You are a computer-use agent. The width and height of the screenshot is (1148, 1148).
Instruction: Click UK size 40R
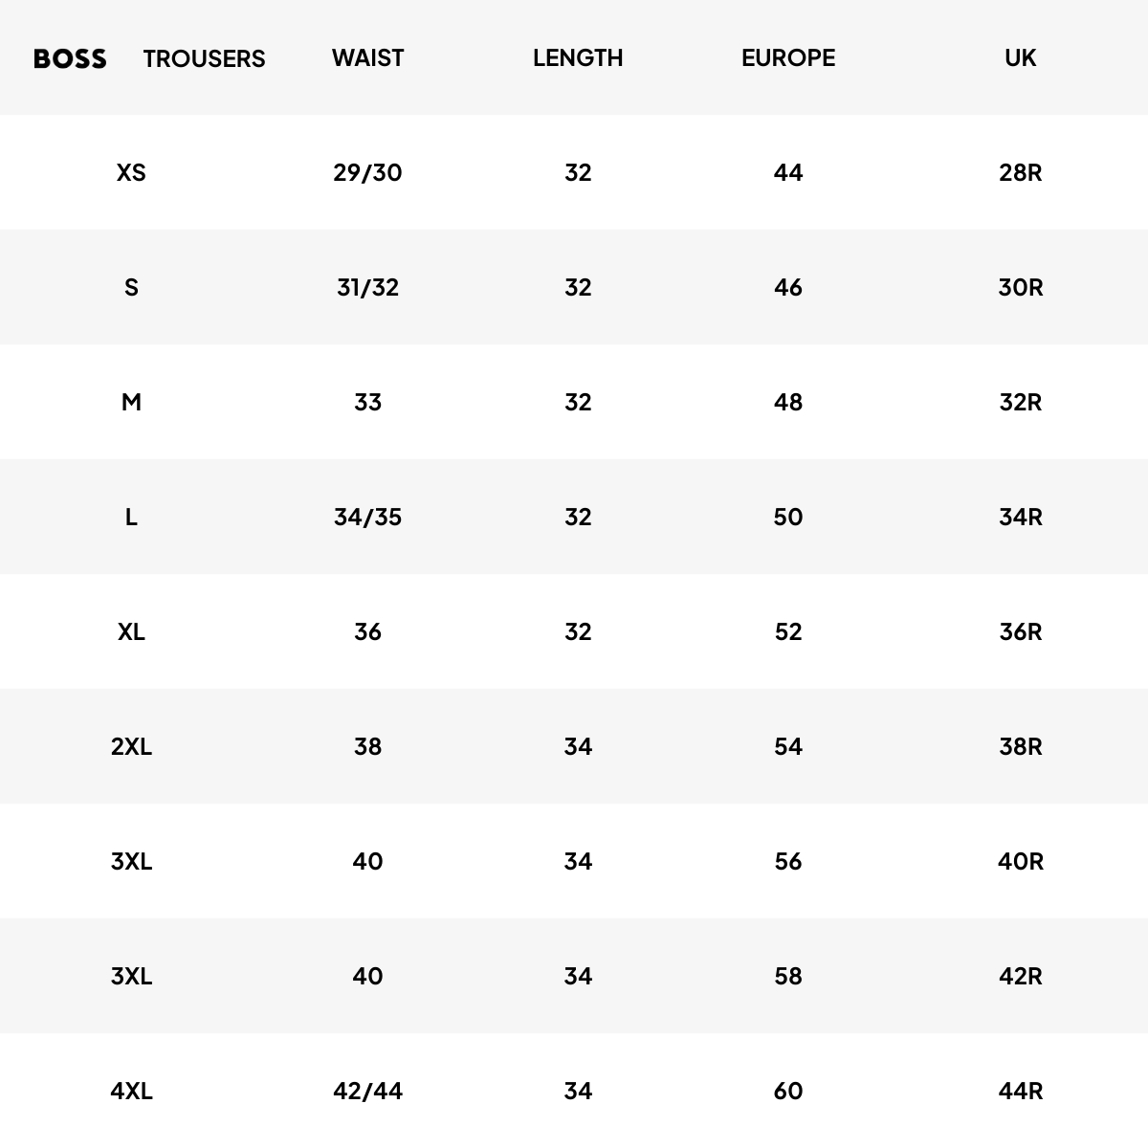[x=1020, y=862]
